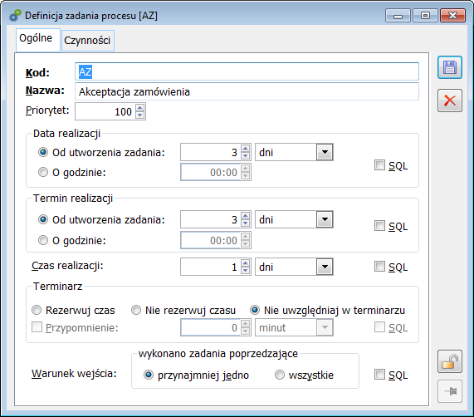This screenshot has height=417, width=474.
Task: Choose wszystkie radio option
Action: [x=280, y=375]
